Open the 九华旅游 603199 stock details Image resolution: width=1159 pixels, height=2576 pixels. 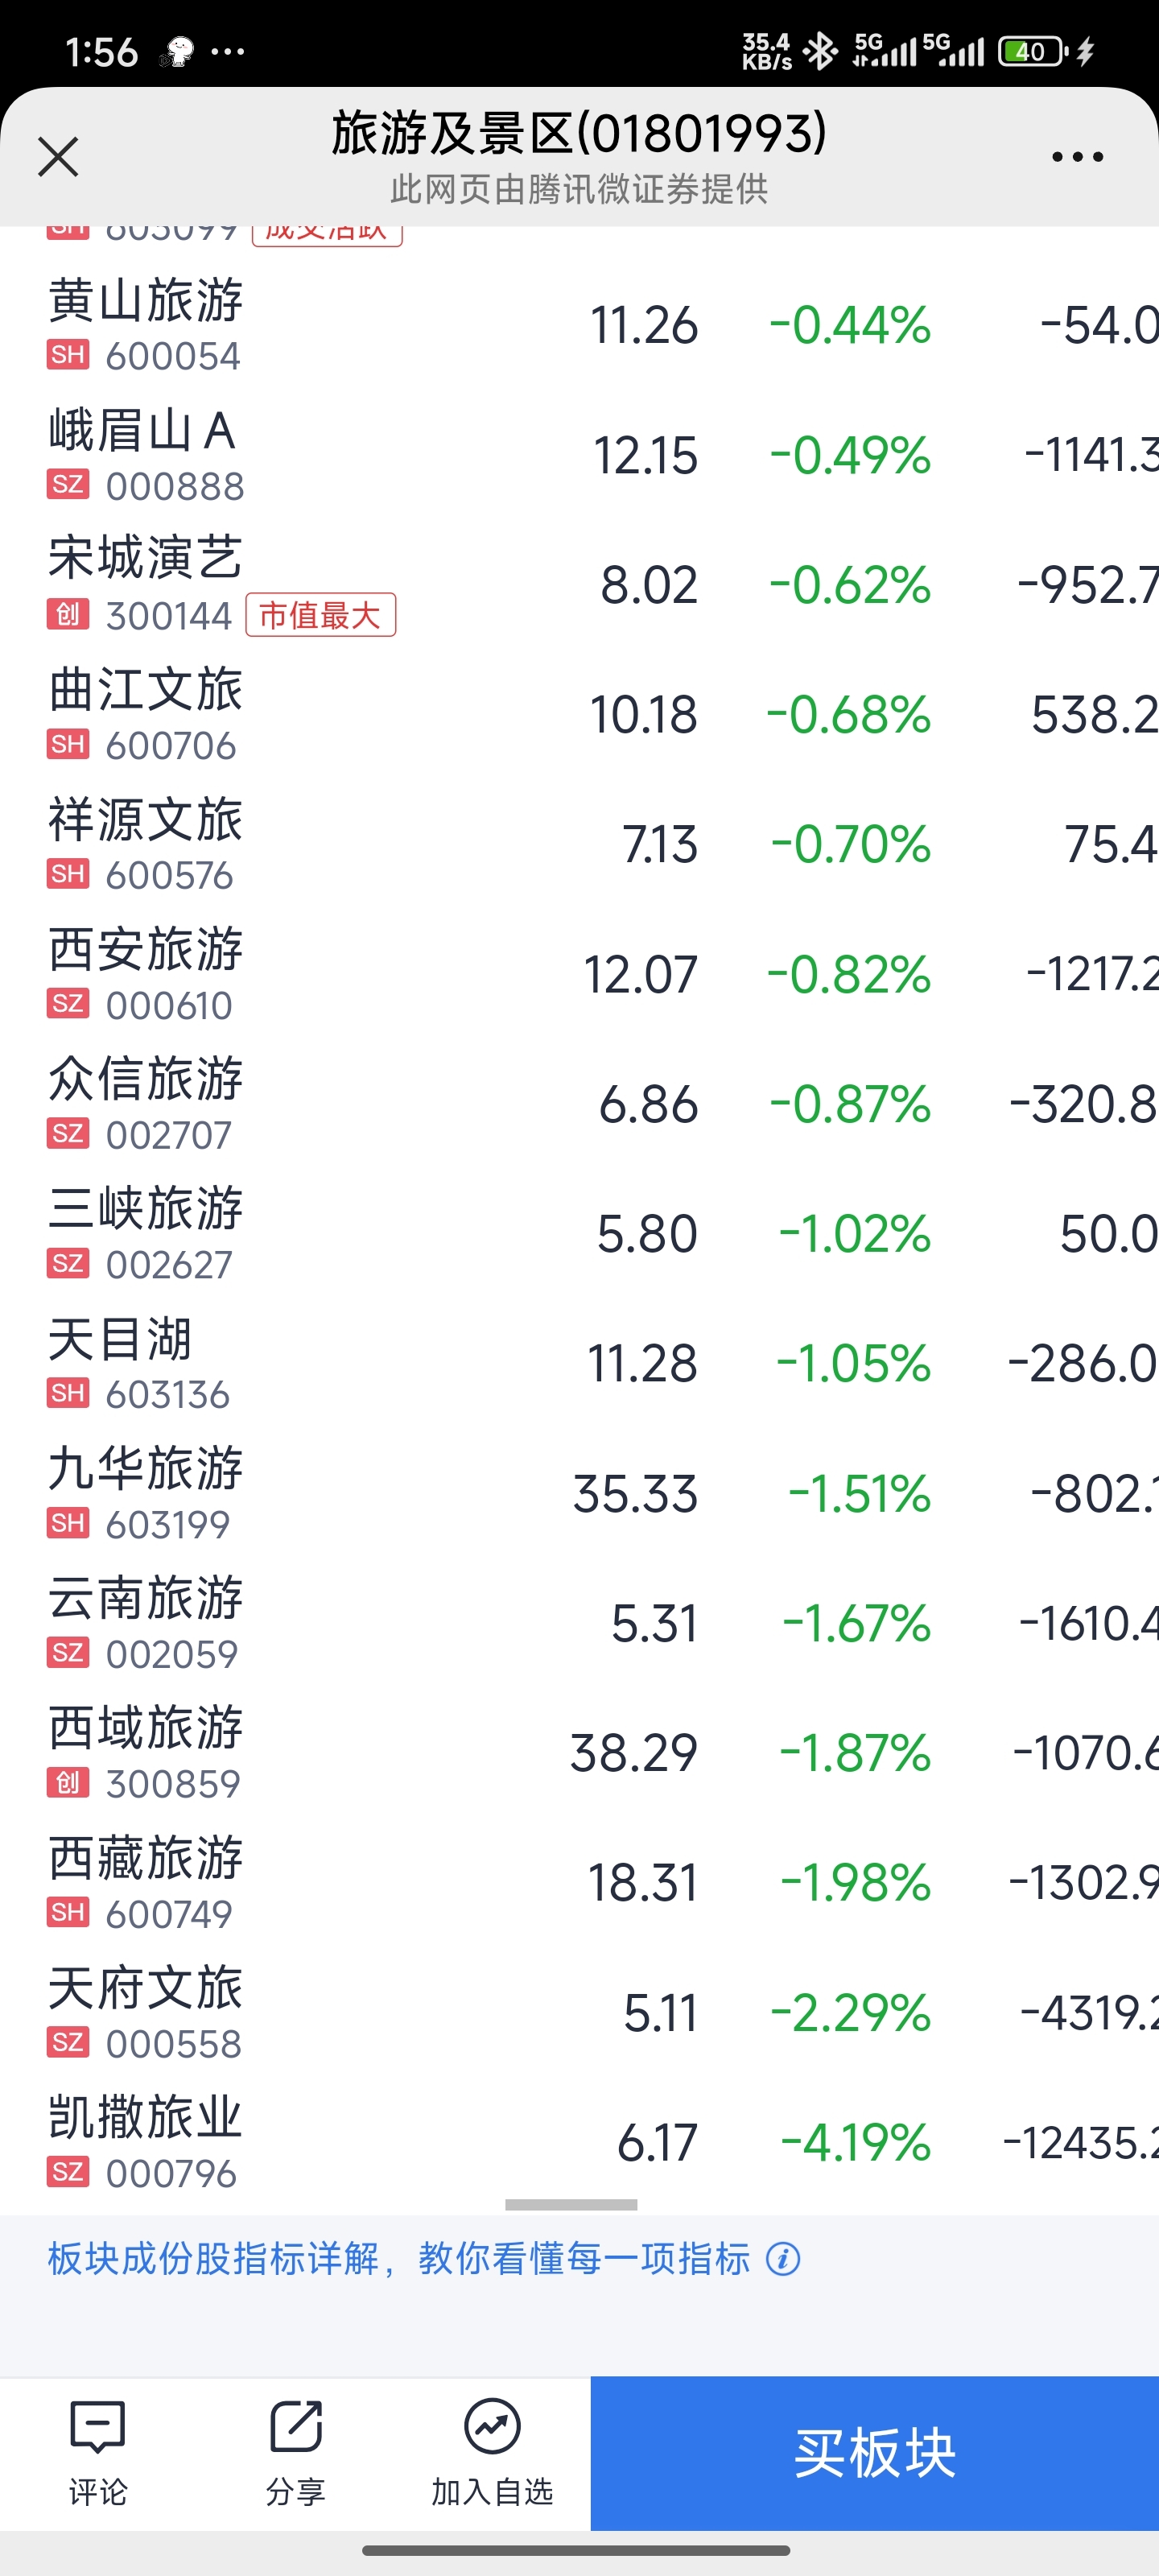point(580,1494)
